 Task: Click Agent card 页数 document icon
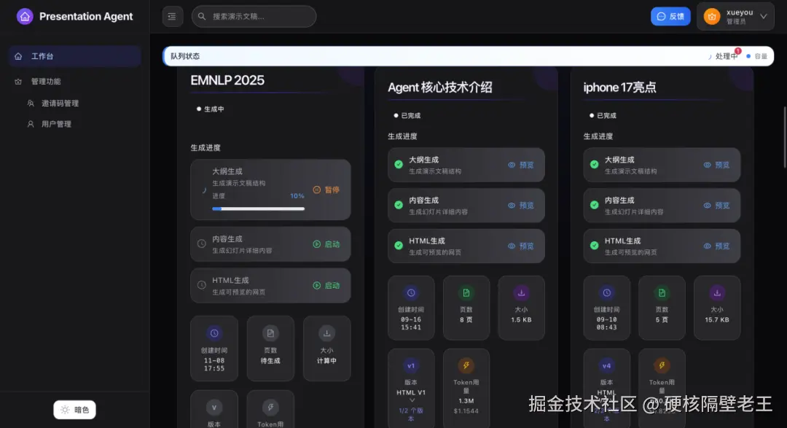tap(466, 293)
